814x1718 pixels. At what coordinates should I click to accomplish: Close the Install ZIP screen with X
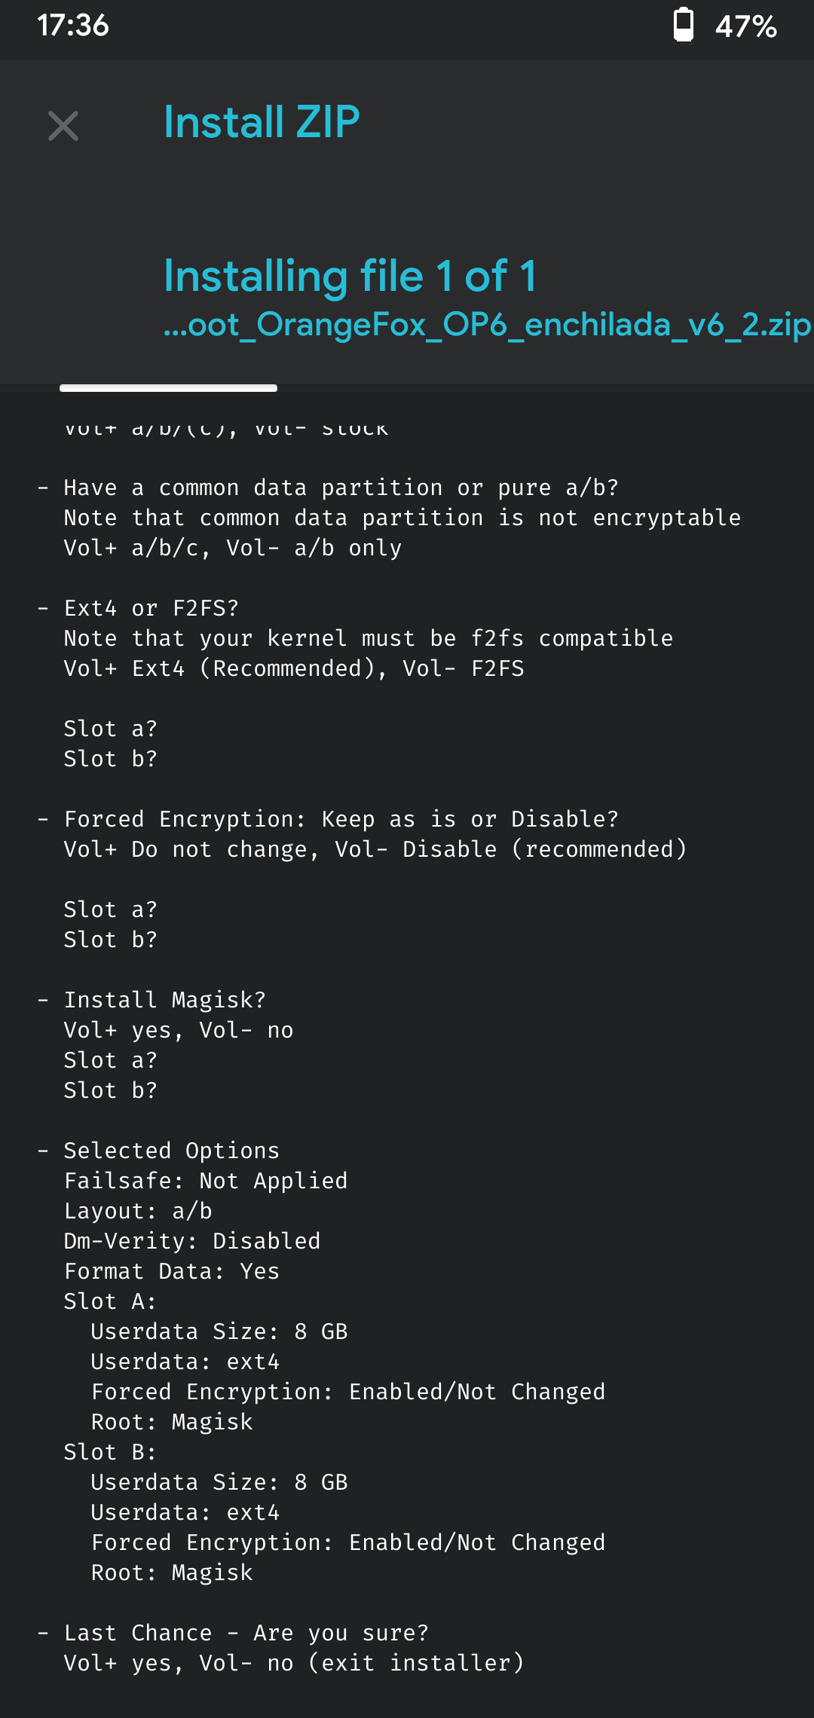pyautogui.click(x=63, y=126)
